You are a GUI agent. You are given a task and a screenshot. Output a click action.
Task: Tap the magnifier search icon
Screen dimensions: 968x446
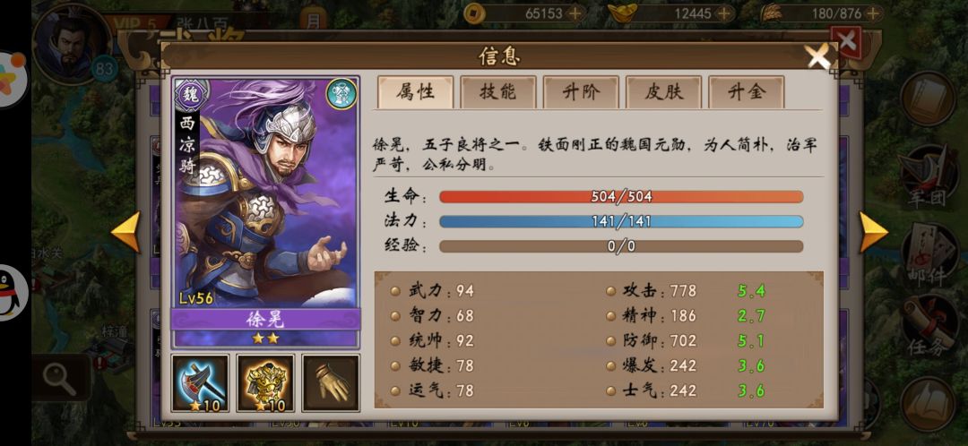coord(61,376)
